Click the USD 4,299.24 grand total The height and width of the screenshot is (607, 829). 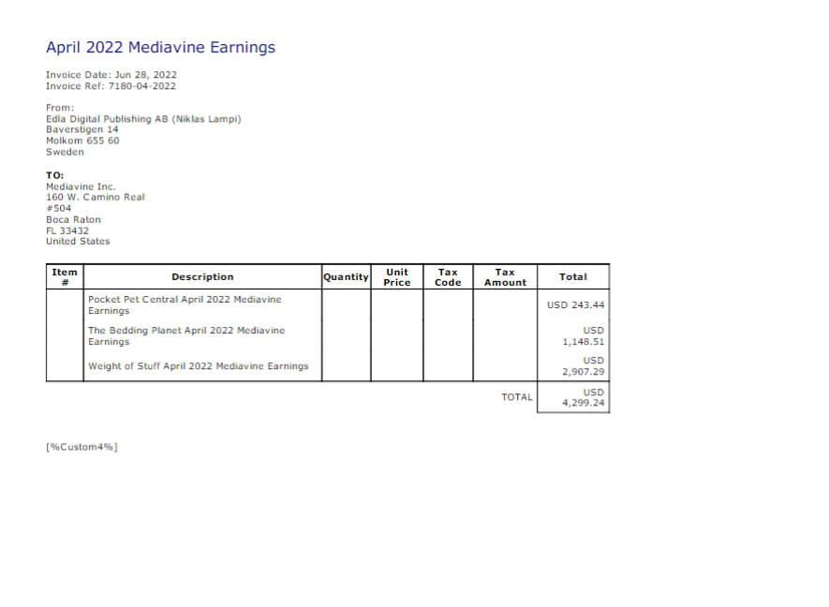(x=584, y=397)
